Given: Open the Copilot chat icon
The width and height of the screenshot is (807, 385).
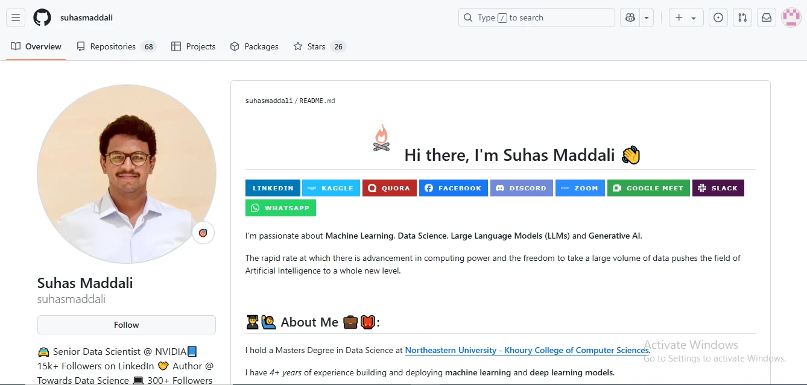Looking at the screenshot, I should (x=630, y=17).
